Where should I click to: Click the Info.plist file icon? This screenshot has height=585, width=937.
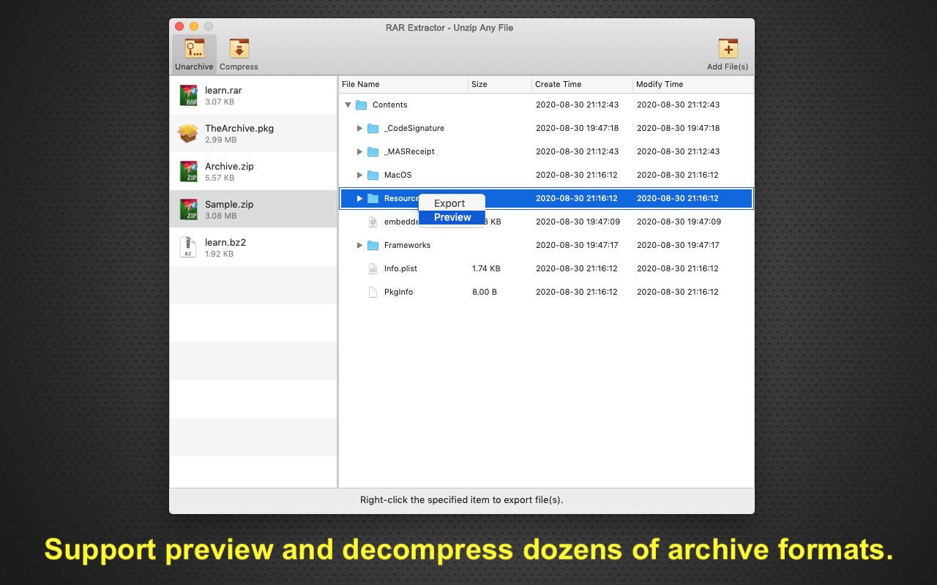(373, 268)
